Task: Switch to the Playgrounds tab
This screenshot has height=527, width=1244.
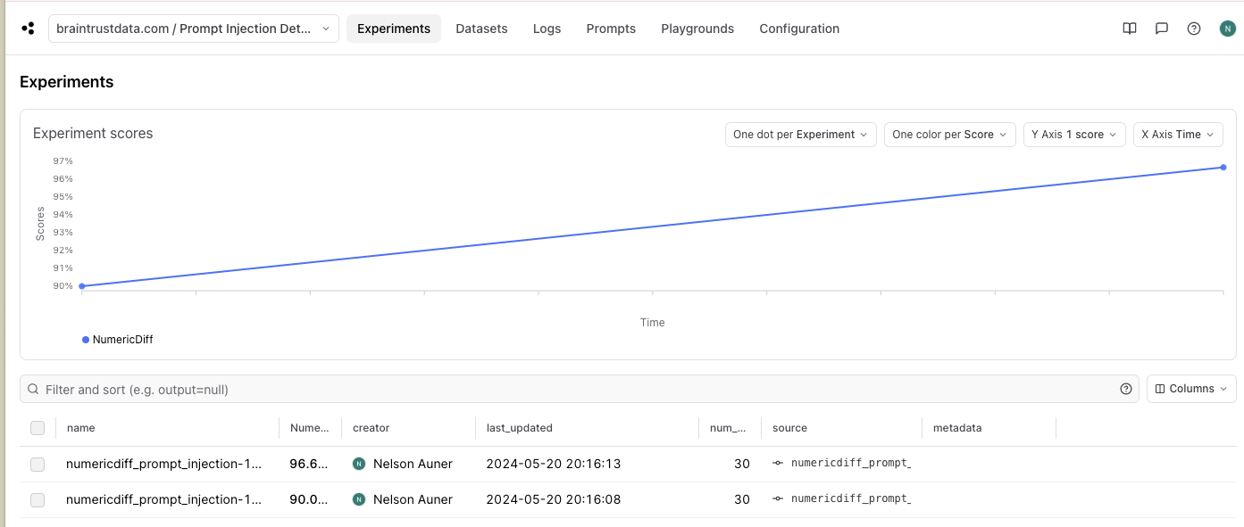Action: [697, 29]
